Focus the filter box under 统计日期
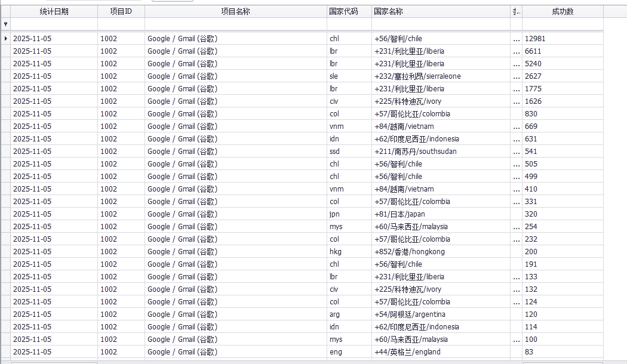 54,24
